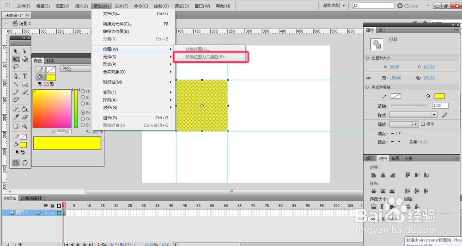Image resolution: width=462 pixels, height=246 pixels.
Task: Open Properties panel options menu
Action: (x=457, y=30)
